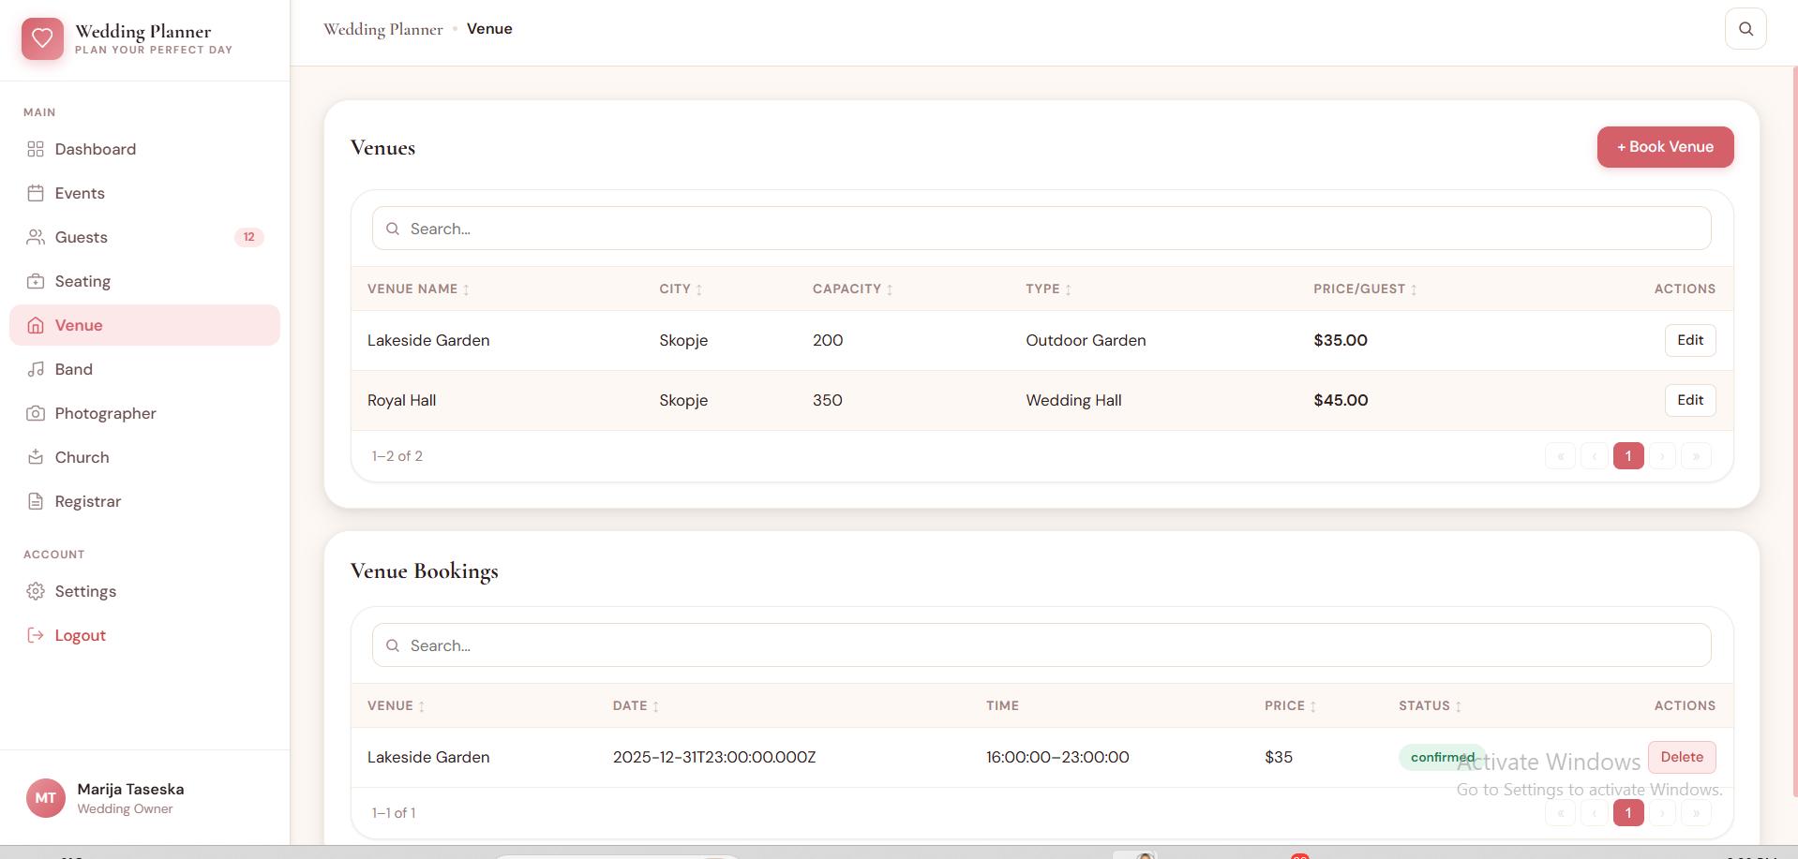Open the Settings page
This screenshot has width=1798, height=859.
click(85, 591)
